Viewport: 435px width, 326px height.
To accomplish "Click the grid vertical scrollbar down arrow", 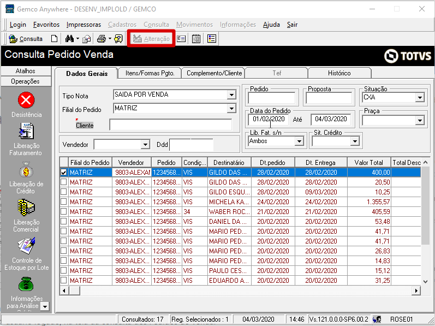I will (425, 281).
